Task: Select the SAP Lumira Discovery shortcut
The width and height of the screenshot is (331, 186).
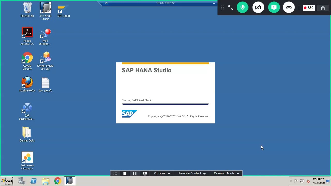Action: coord(27,161)
